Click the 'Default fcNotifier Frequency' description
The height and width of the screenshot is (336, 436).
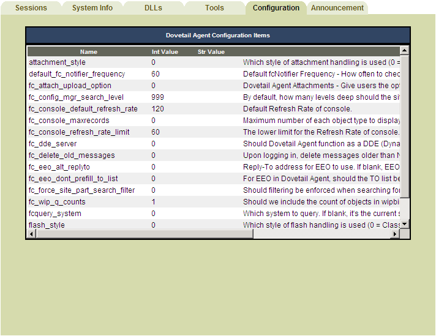tap(321, 74)
